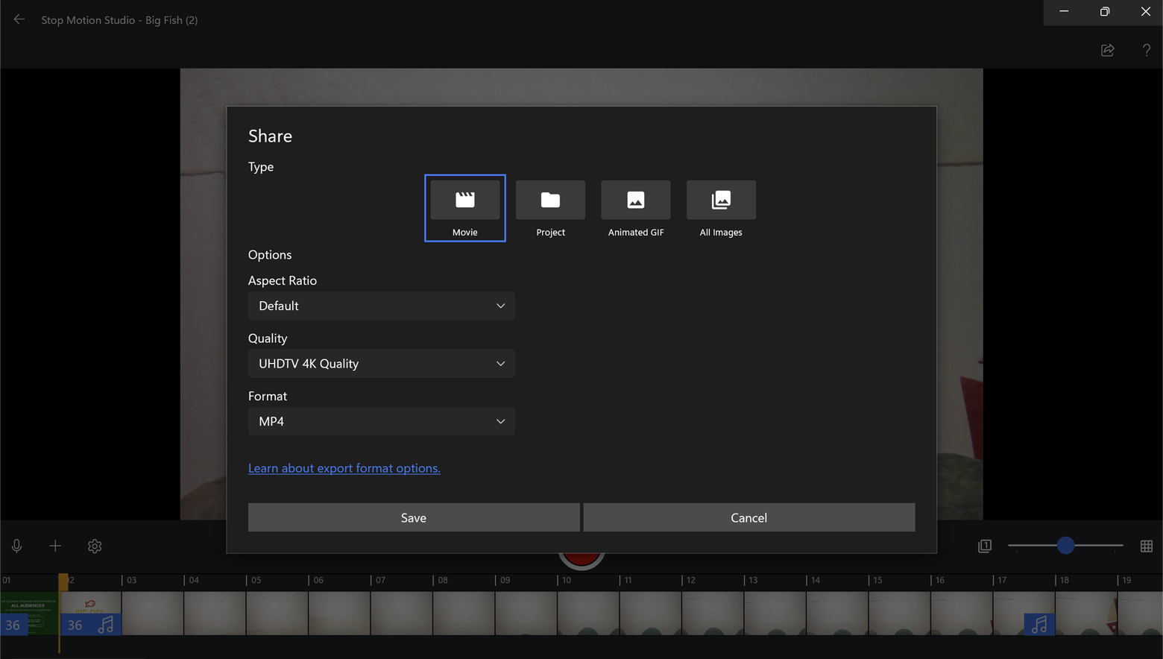Open the Aspect Ratio dropdown
The image size is (1163, 659).
[381, 306]
